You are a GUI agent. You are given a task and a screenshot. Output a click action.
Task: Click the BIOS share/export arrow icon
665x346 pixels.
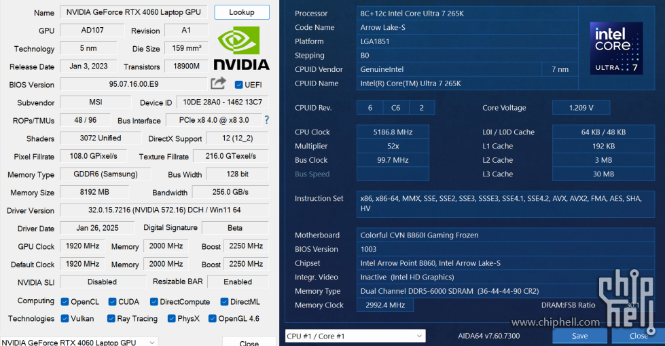pyautogui.click(x=218, y=83)
